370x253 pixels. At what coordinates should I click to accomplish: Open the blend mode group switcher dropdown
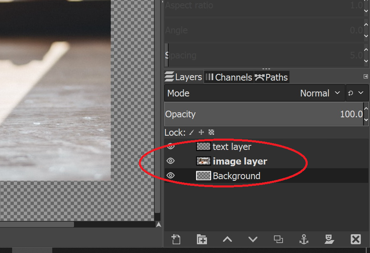click(x=357, y=93)
